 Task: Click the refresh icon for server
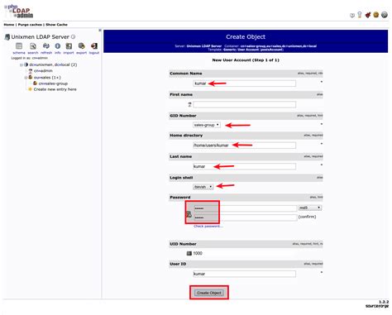tap(46, 46)
